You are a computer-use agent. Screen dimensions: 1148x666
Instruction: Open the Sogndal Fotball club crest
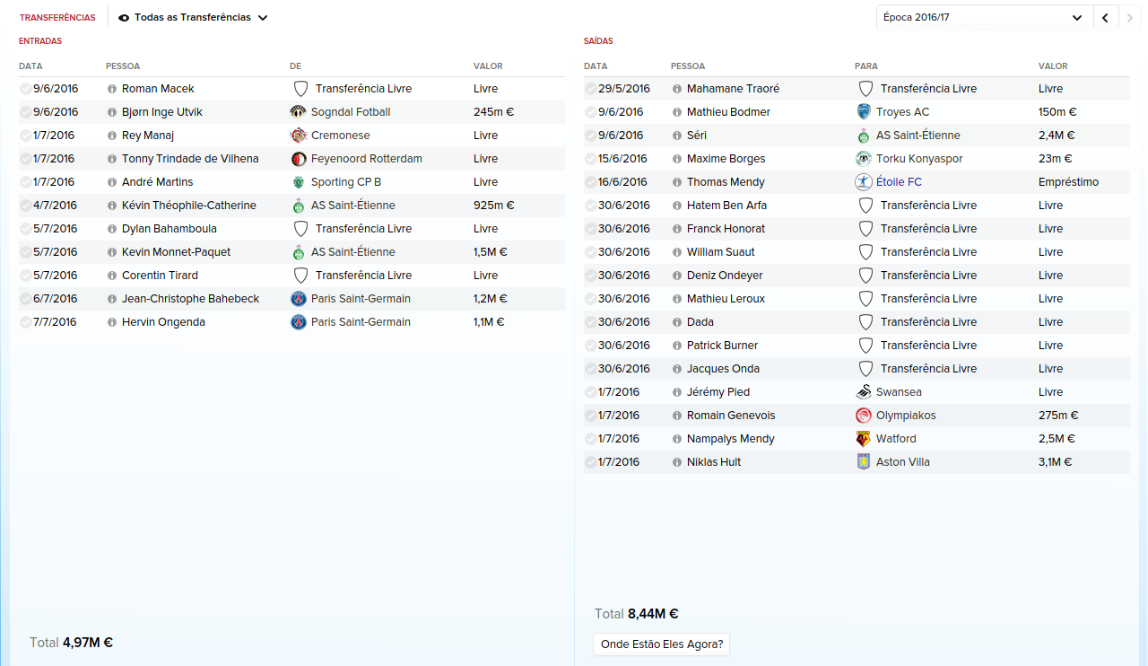click(299, 112)
